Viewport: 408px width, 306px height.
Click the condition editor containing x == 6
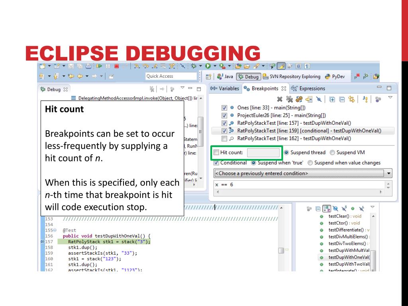point(299,185)
